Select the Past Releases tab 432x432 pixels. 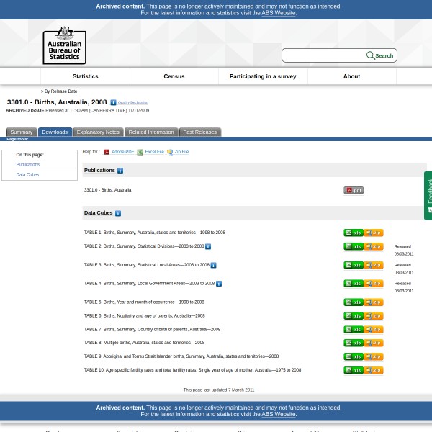coord(199,132)
